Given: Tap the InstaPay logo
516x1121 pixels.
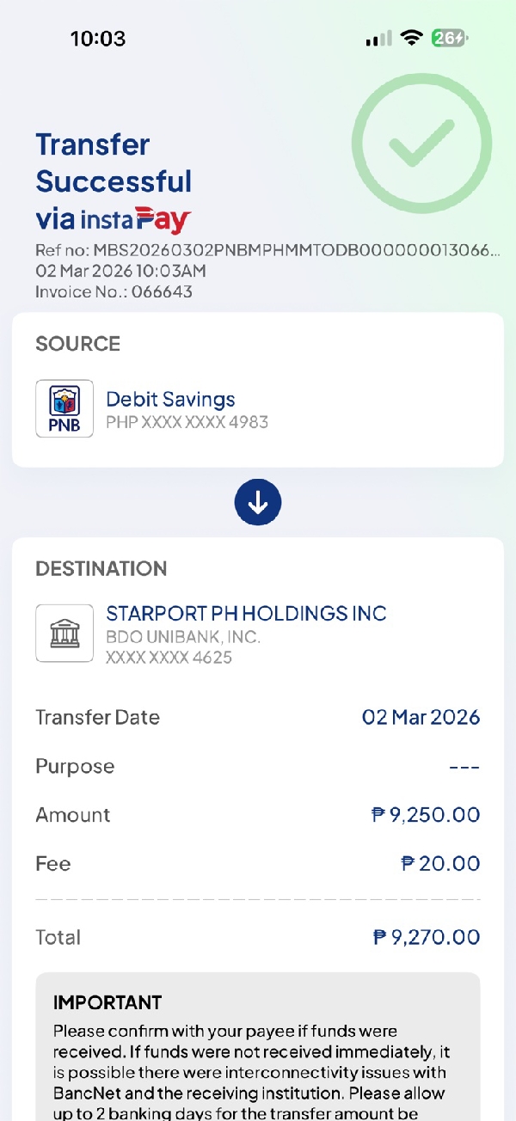Looking at the screenshot, I should pos(136,220).
